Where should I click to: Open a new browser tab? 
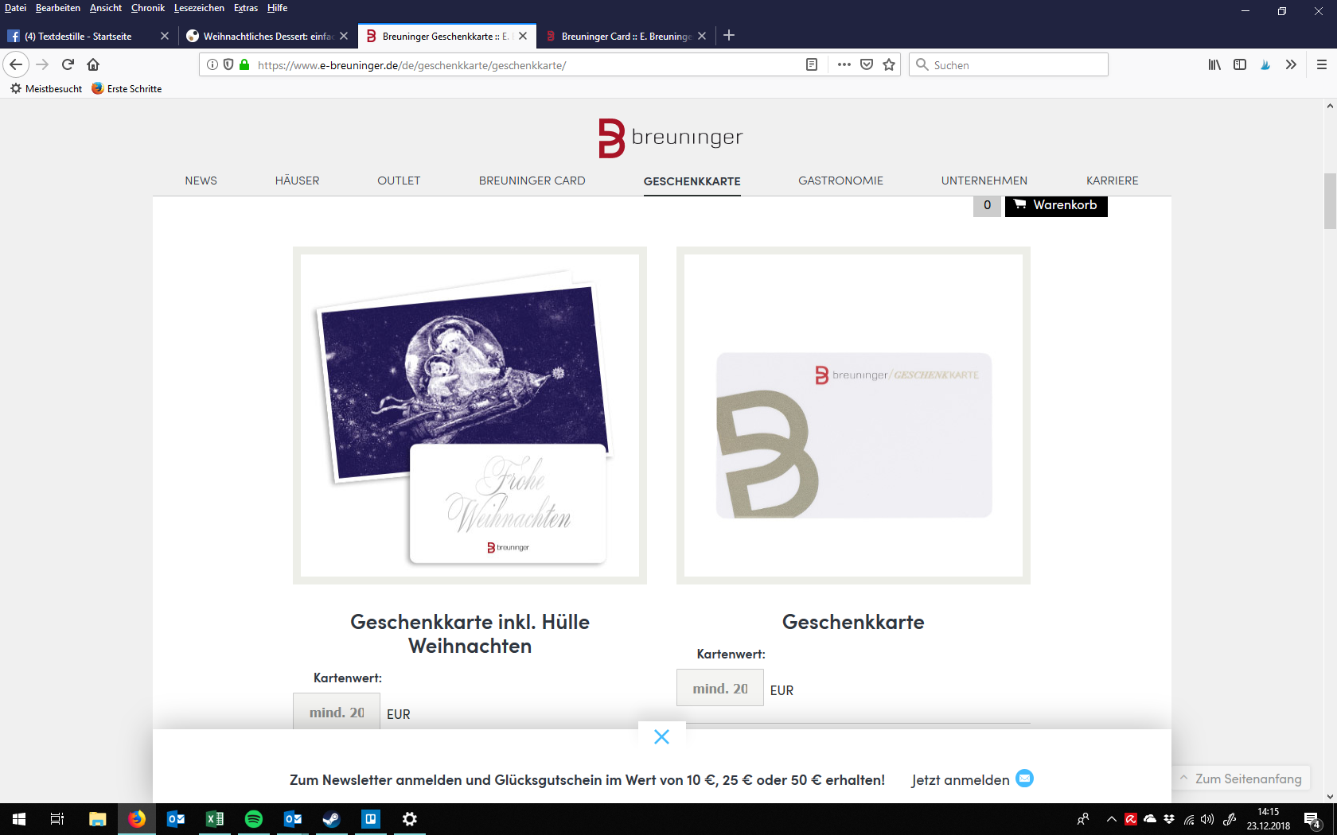pyautogui.click(x=729, y=35)
